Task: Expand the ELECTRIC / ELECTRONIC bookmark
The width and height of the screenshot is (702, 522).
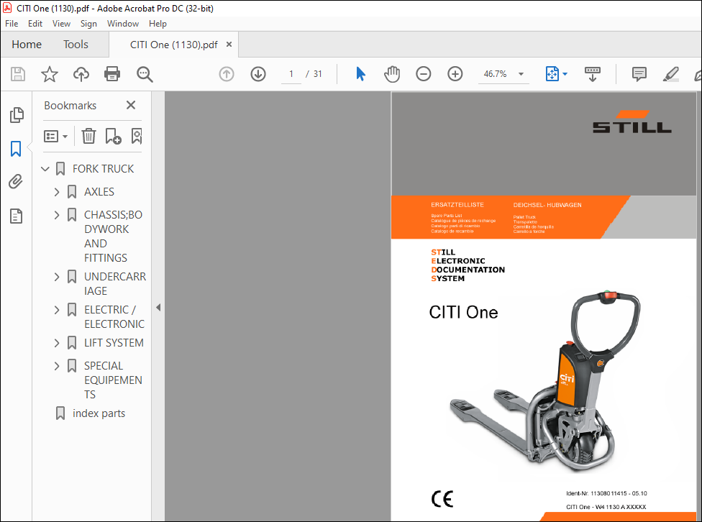Action: (57, 310)
